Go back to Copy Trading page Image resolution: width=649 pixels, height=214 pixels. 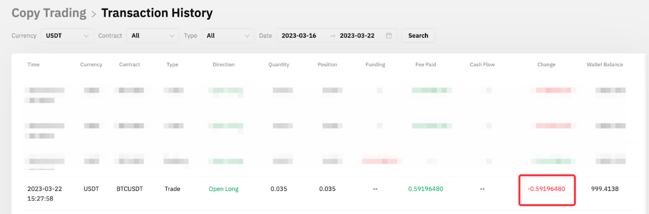(x=49, y=13)
